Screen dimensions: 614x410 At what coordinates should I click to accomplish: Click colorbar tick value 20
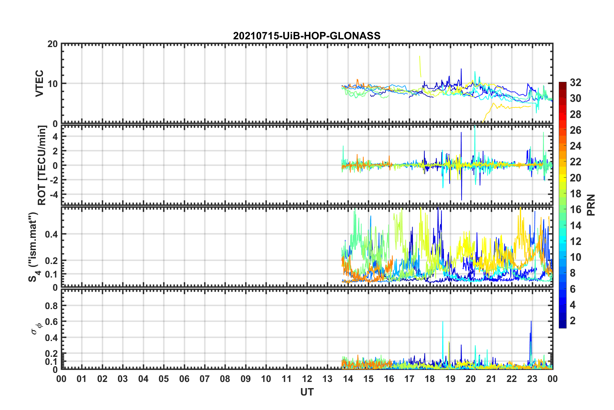tap(575, 178)
